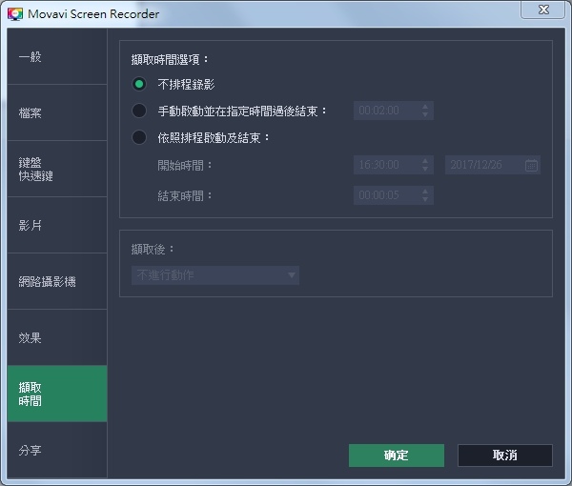The height and width of the screenshot is (486, 572).
Task: Open the calendar picker icon
Action: (531, 165)
